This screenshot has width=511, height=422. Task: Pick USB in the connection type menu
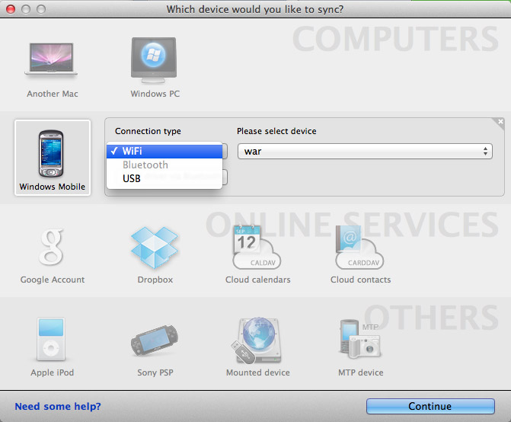[164, 178]
